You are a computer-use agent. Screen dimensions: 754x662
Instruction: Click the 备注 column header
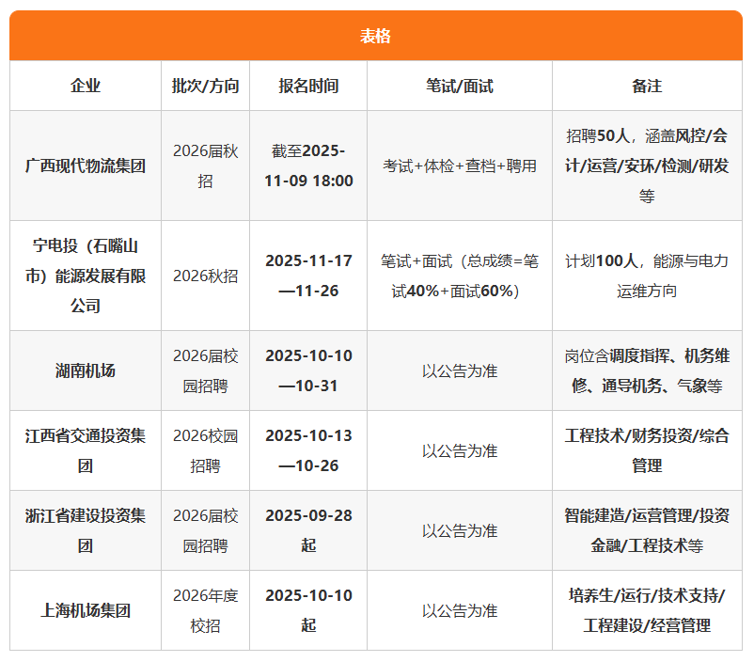647,86
